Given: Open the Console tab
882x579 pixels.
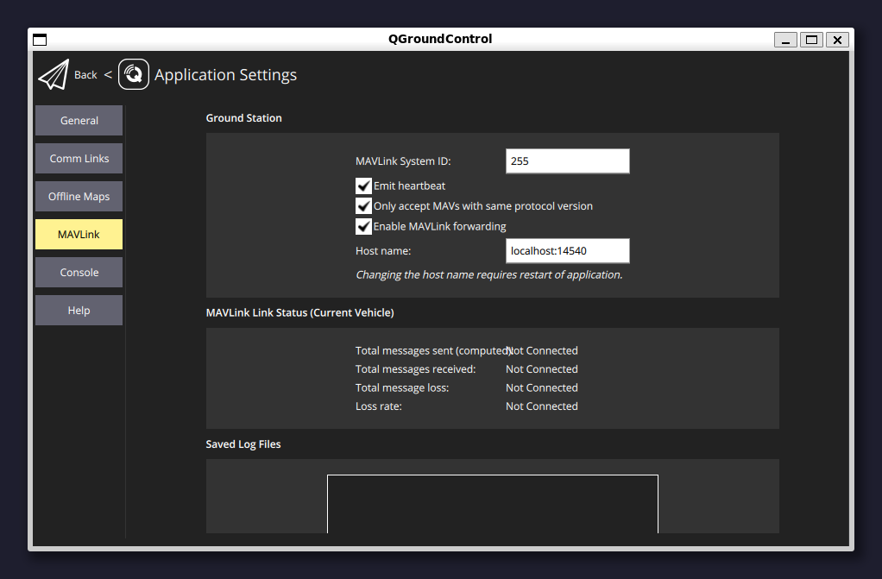Looking at the screenshot, I should [x=79, y=273].
